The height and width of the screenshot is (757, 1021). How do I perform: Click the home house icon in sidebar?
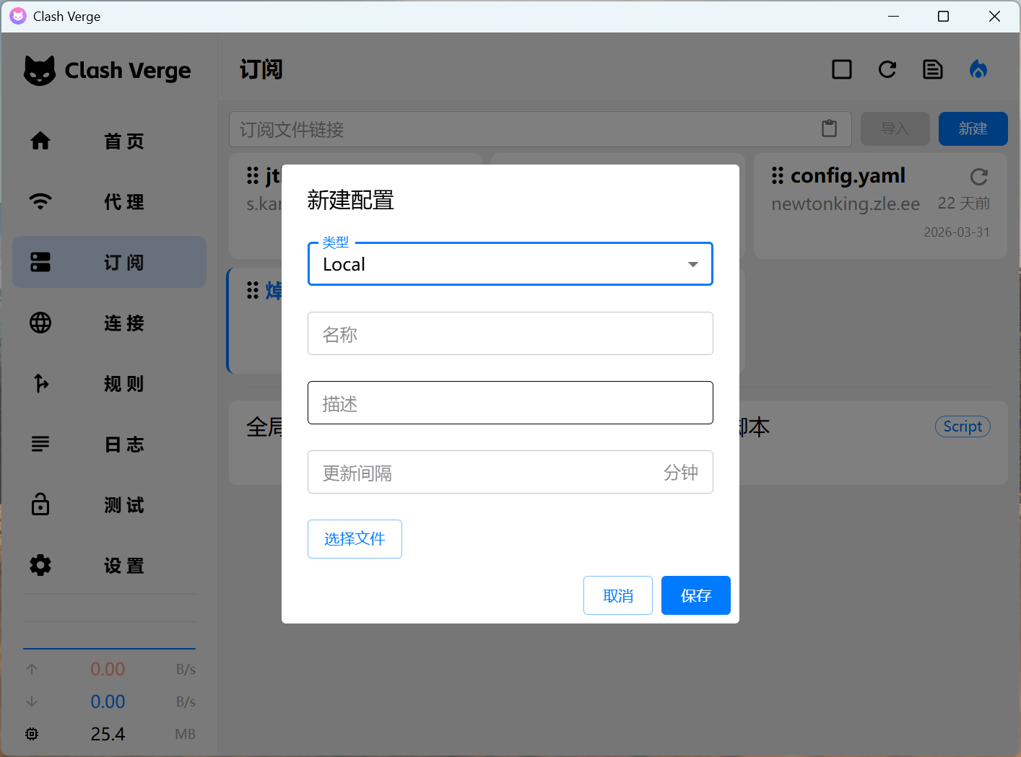tap(40, 141)
